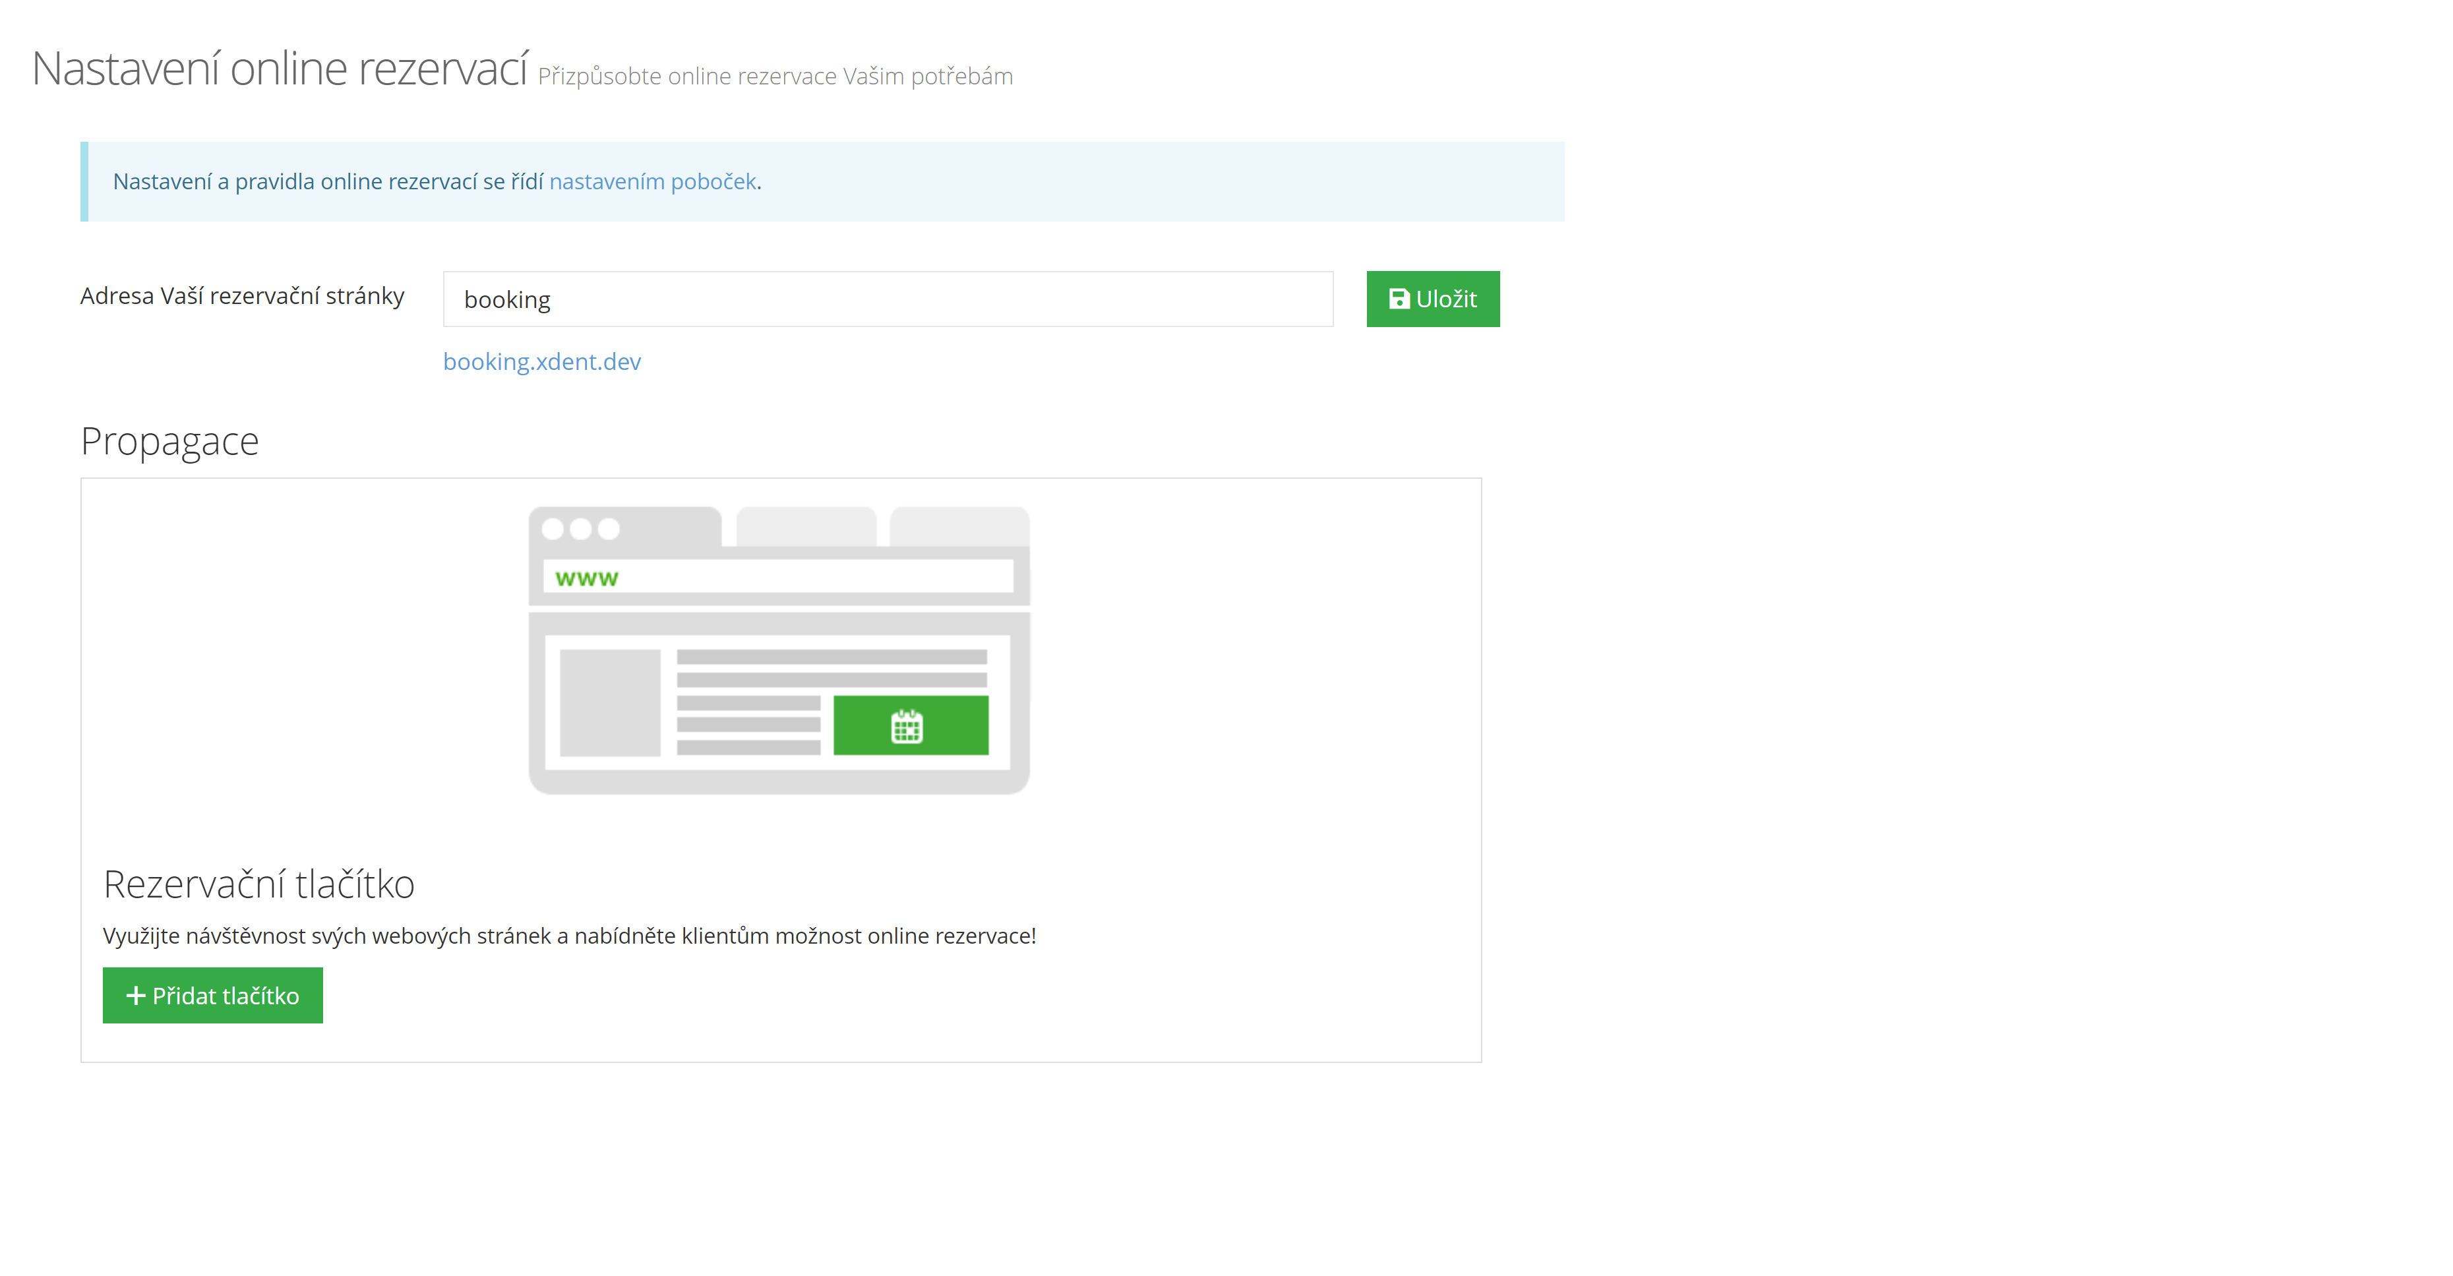The height and width of the screenshot is (1276, 2453).
Task: Click the 'Propagace' section heading
Action: 169,441
